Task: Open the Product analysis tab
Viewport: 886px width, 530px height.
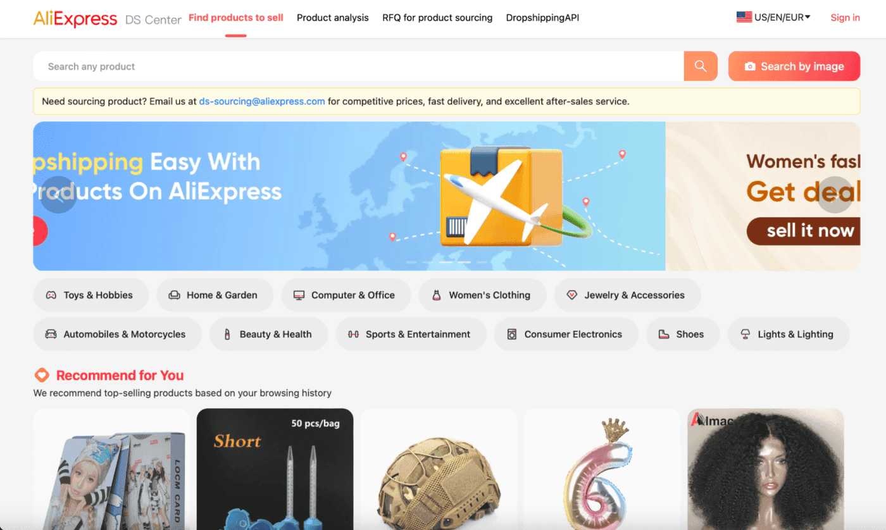Action: coord(333,18)
